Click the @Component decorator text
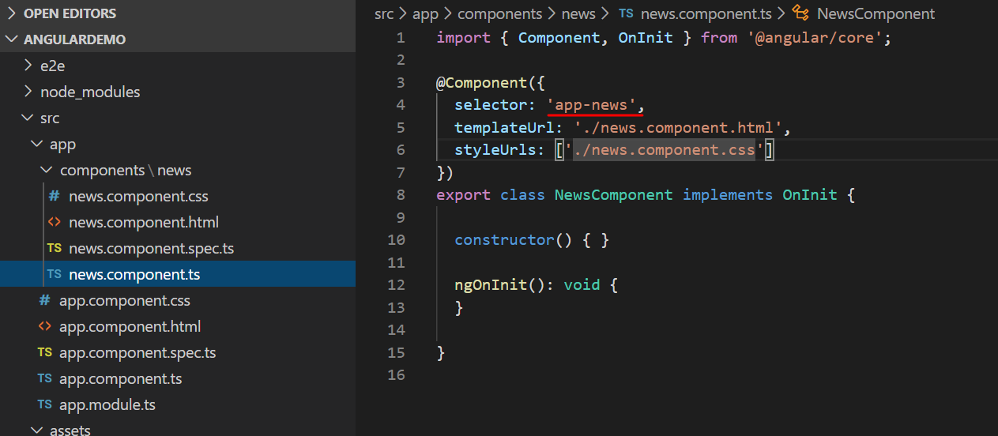 tap(482, 82)
